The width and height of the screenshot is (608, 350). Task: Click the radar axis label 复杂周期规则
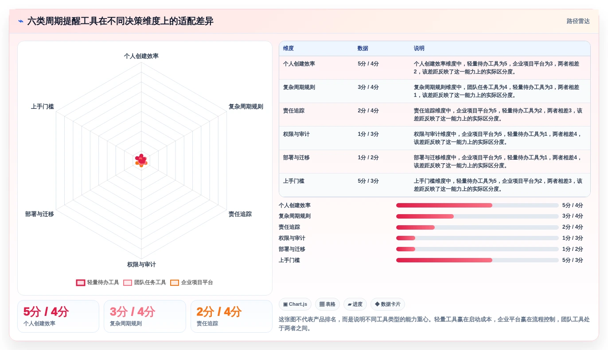click(x=246, y=107)
